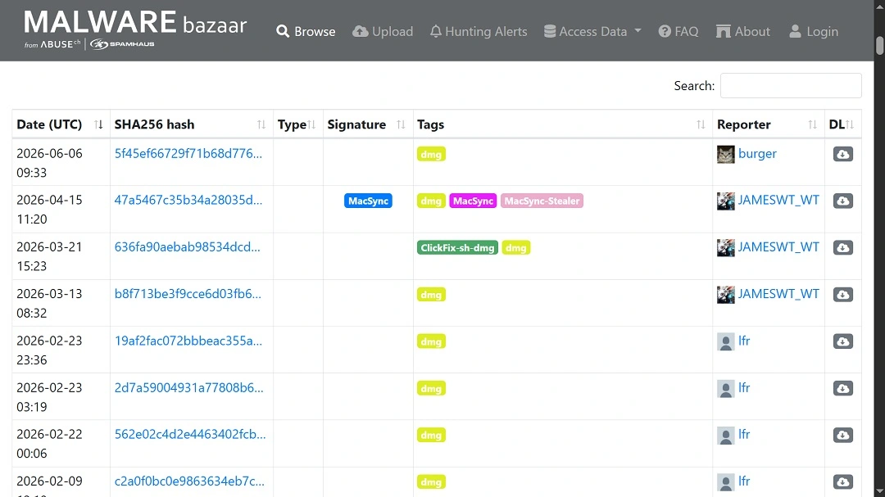The image size is (885, 497).
Task: Open hash c2a0f0bc0e9863634eb7c... details
Action: [x=189, y=481]
